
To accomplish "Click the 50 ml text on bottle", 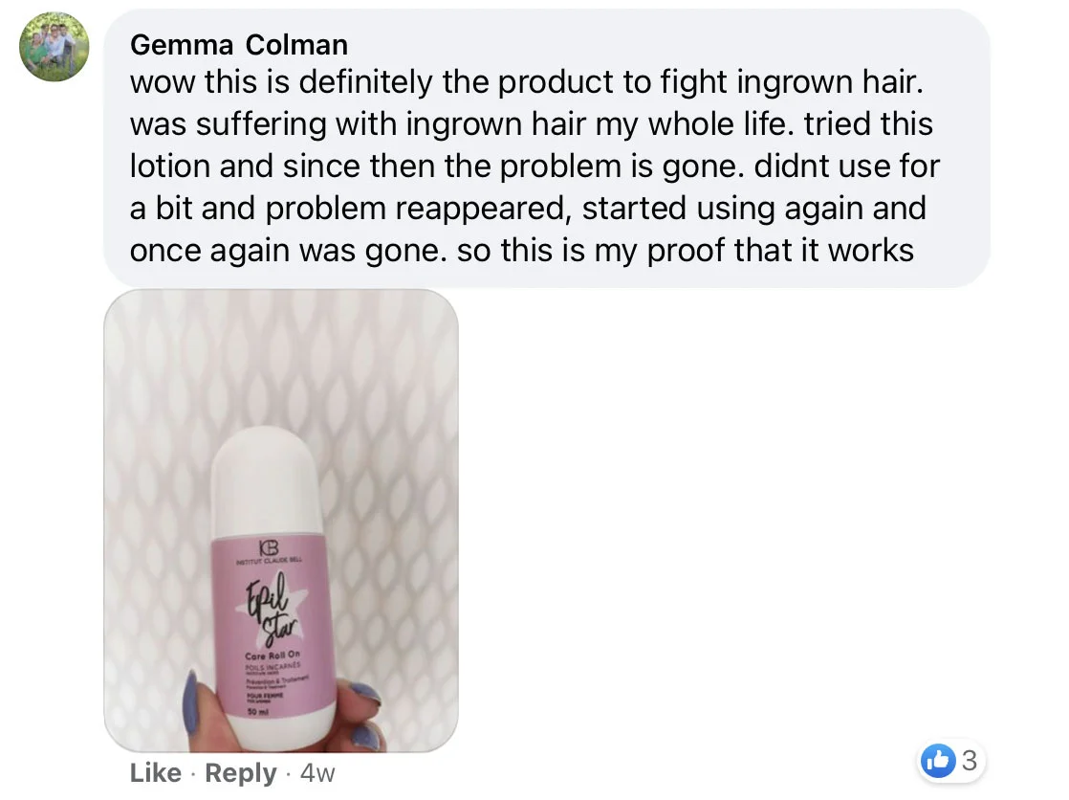I will (x=258, y=711).
